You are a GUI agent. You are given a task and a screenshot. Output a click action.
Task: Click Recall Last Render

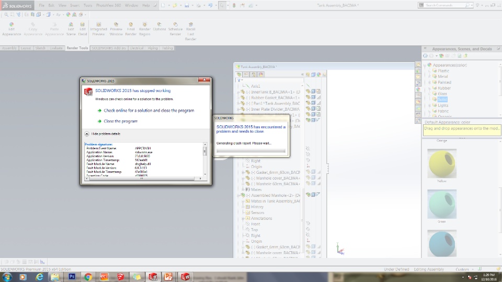(x=190, y=31)
